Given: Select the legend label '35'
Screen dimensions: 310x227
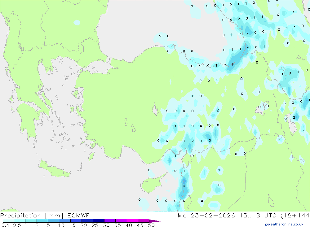Looking at the screenshot, I should (117, 225).
